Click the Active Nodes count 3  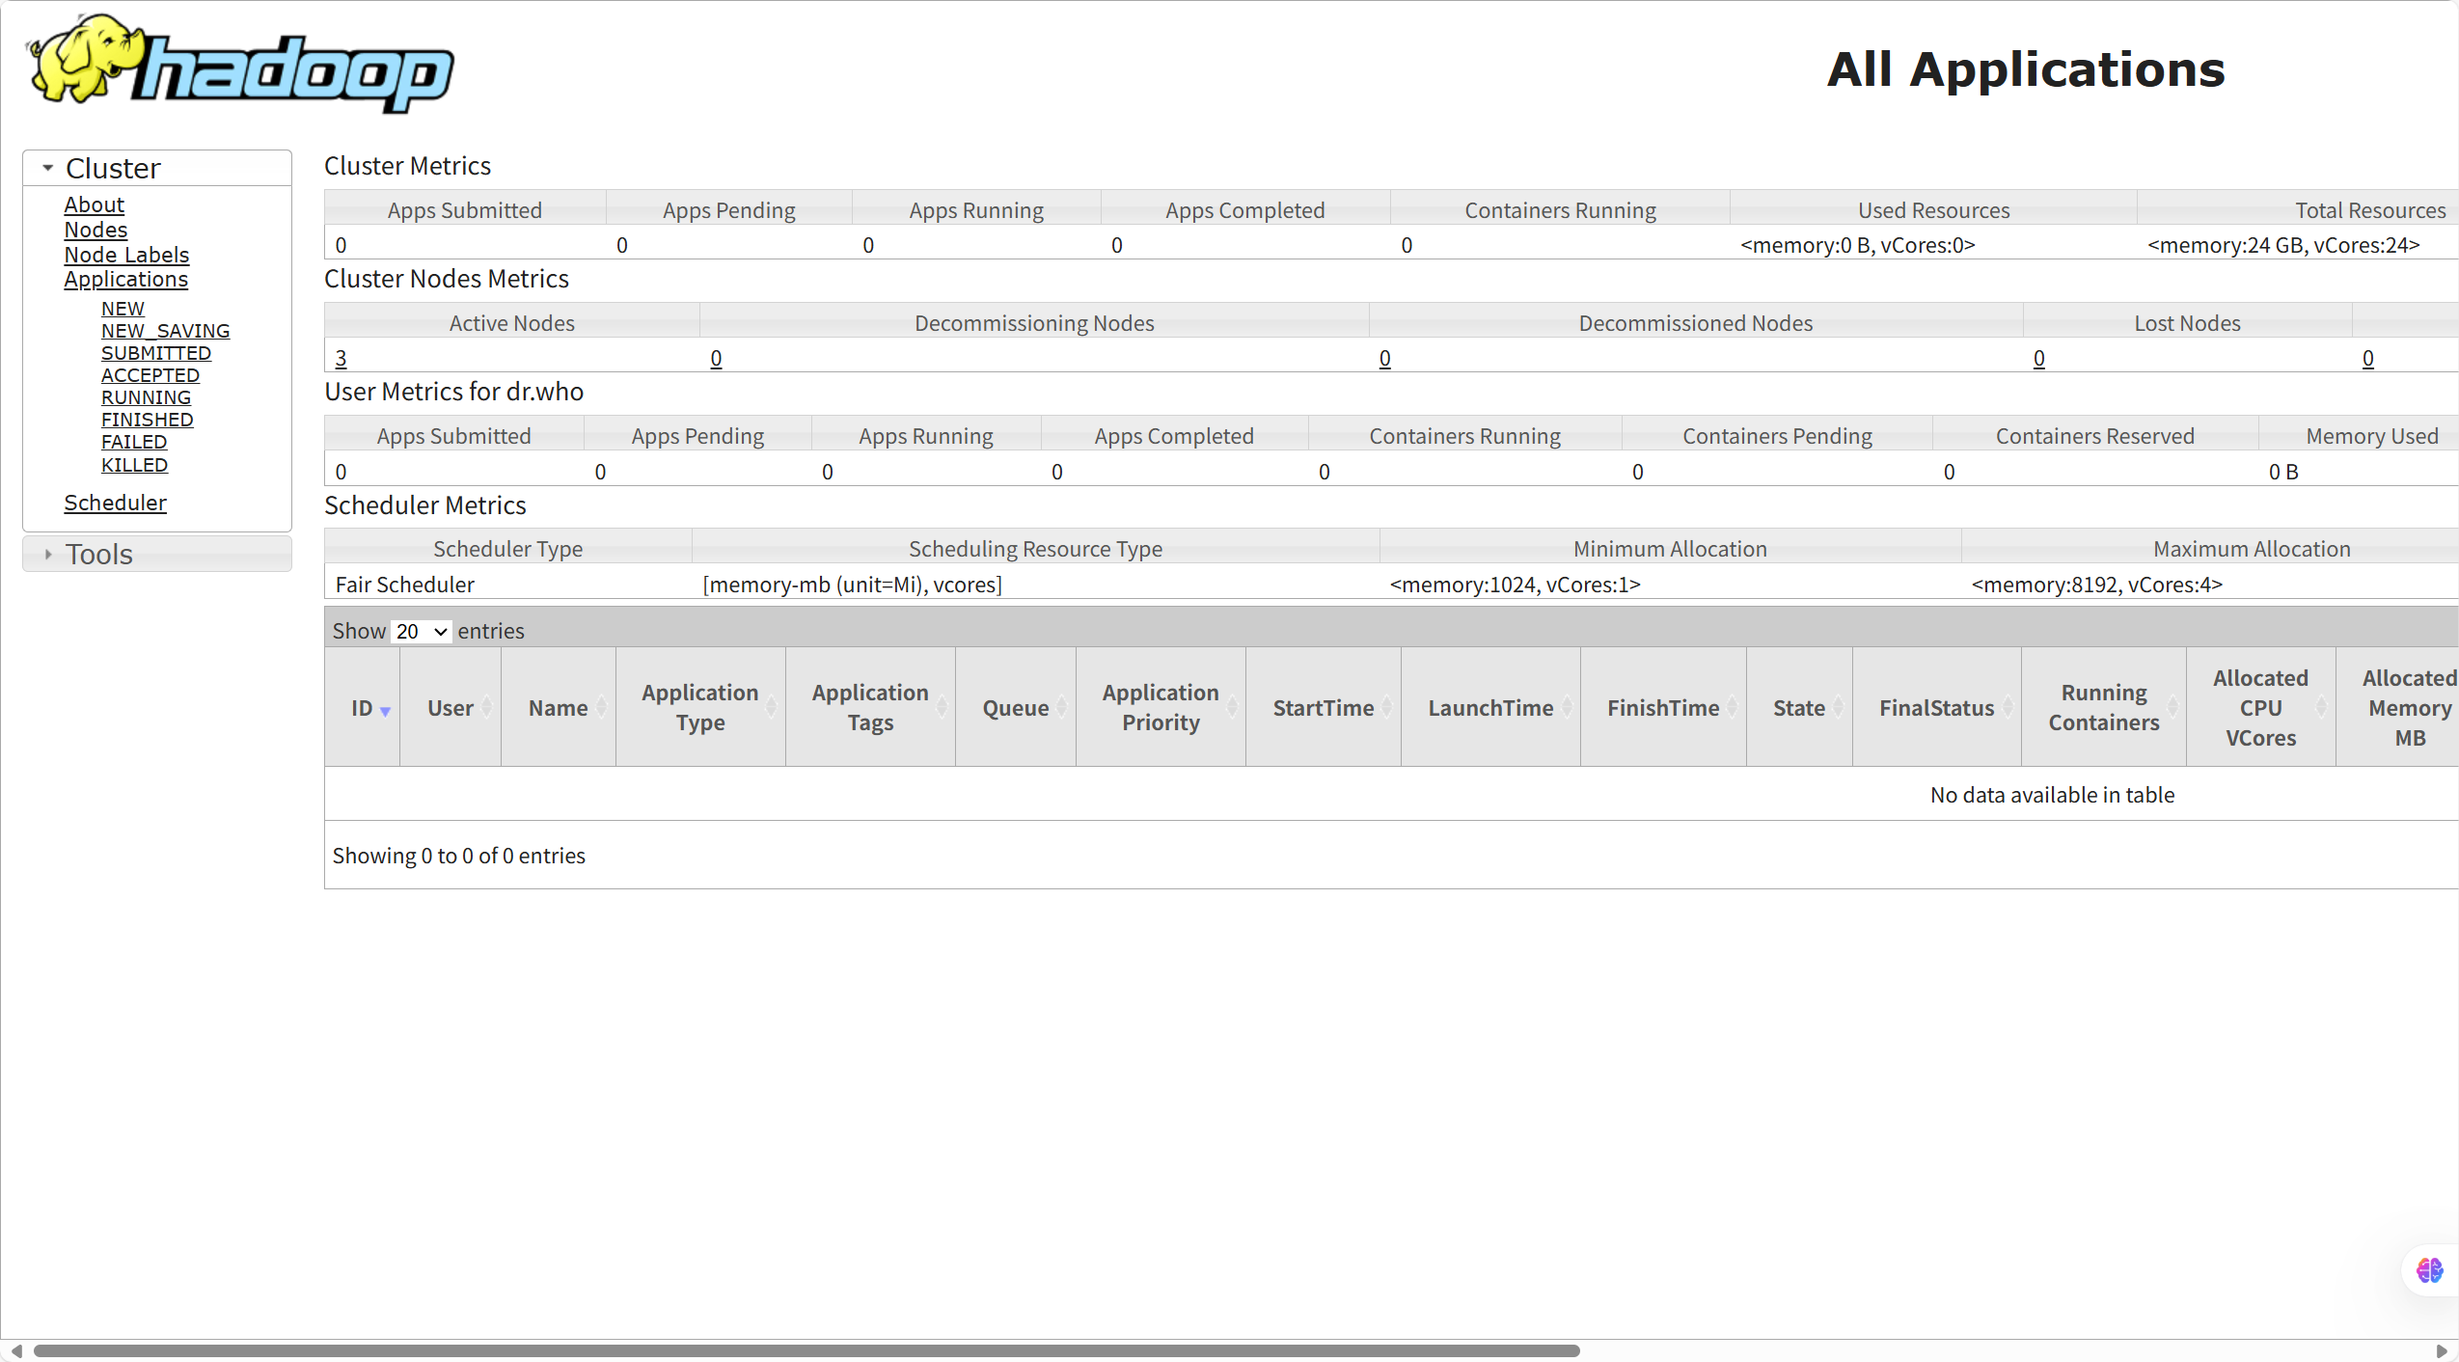coord(341,358)
